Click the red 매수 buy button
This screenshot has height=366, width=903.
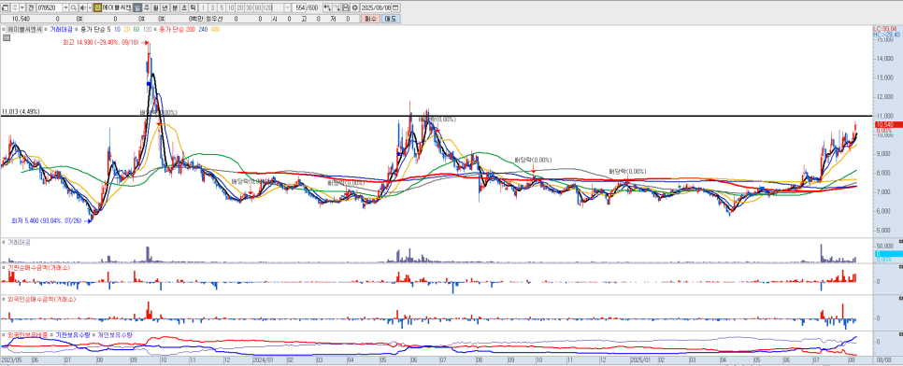[x=370, y=19]
